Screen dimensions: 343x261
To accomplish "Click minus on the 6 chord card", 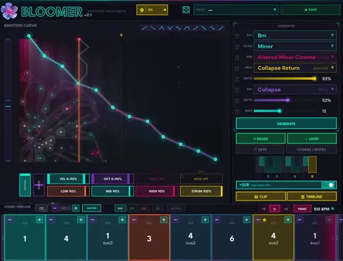I will point(217,219).
